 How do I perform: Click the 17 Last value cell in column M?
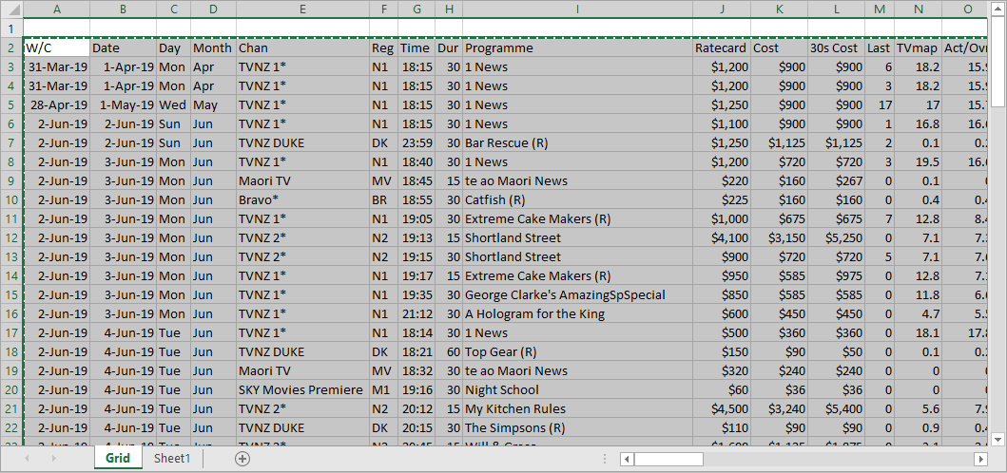point(880,104)
